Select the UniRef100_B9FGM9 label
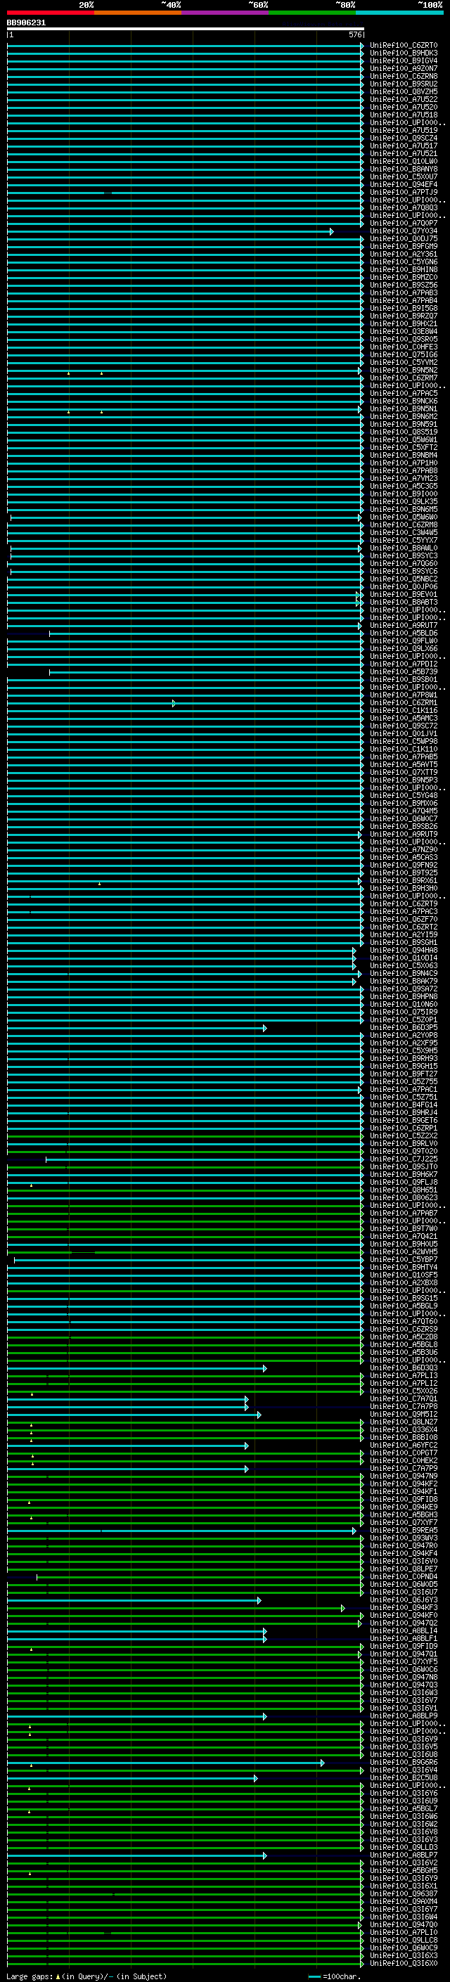The image size is (450, 1982). tap(404, 246)
